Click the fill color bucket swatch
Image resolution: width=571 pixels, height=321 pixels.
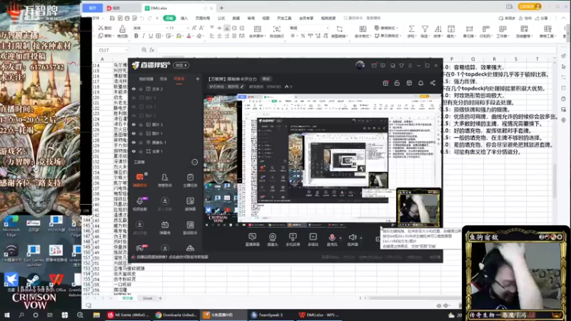point(178,36)
